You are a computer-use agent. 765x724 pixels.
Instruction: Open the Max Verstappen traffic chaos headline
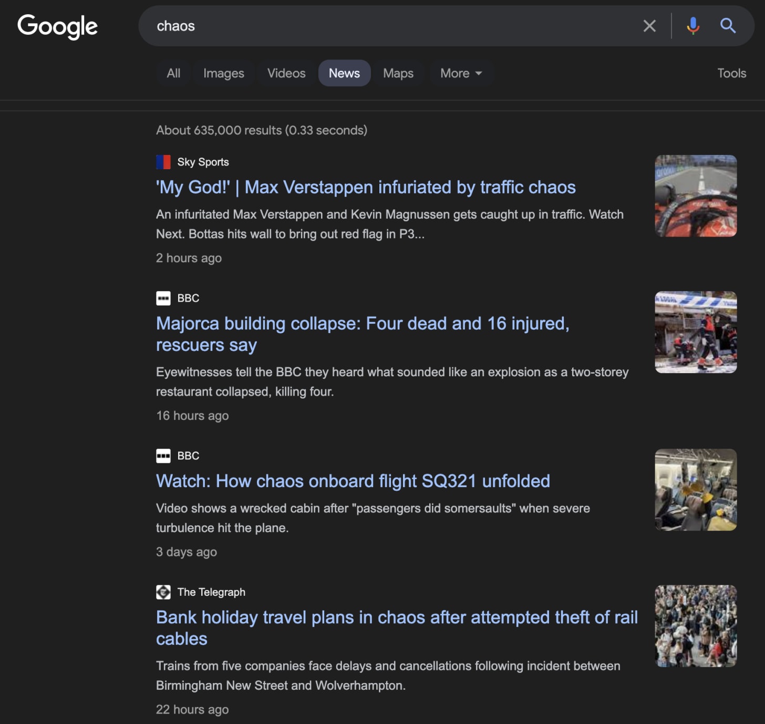click(366, 187)
